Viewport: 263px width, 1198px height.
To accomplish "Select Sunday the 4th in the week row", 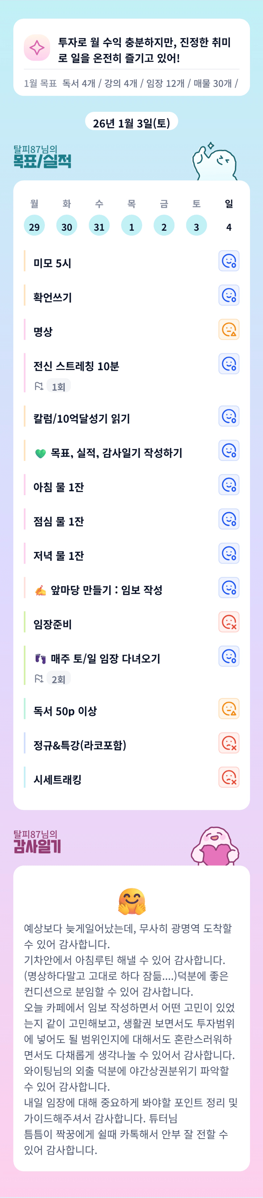I will click(x=229, y=226).
